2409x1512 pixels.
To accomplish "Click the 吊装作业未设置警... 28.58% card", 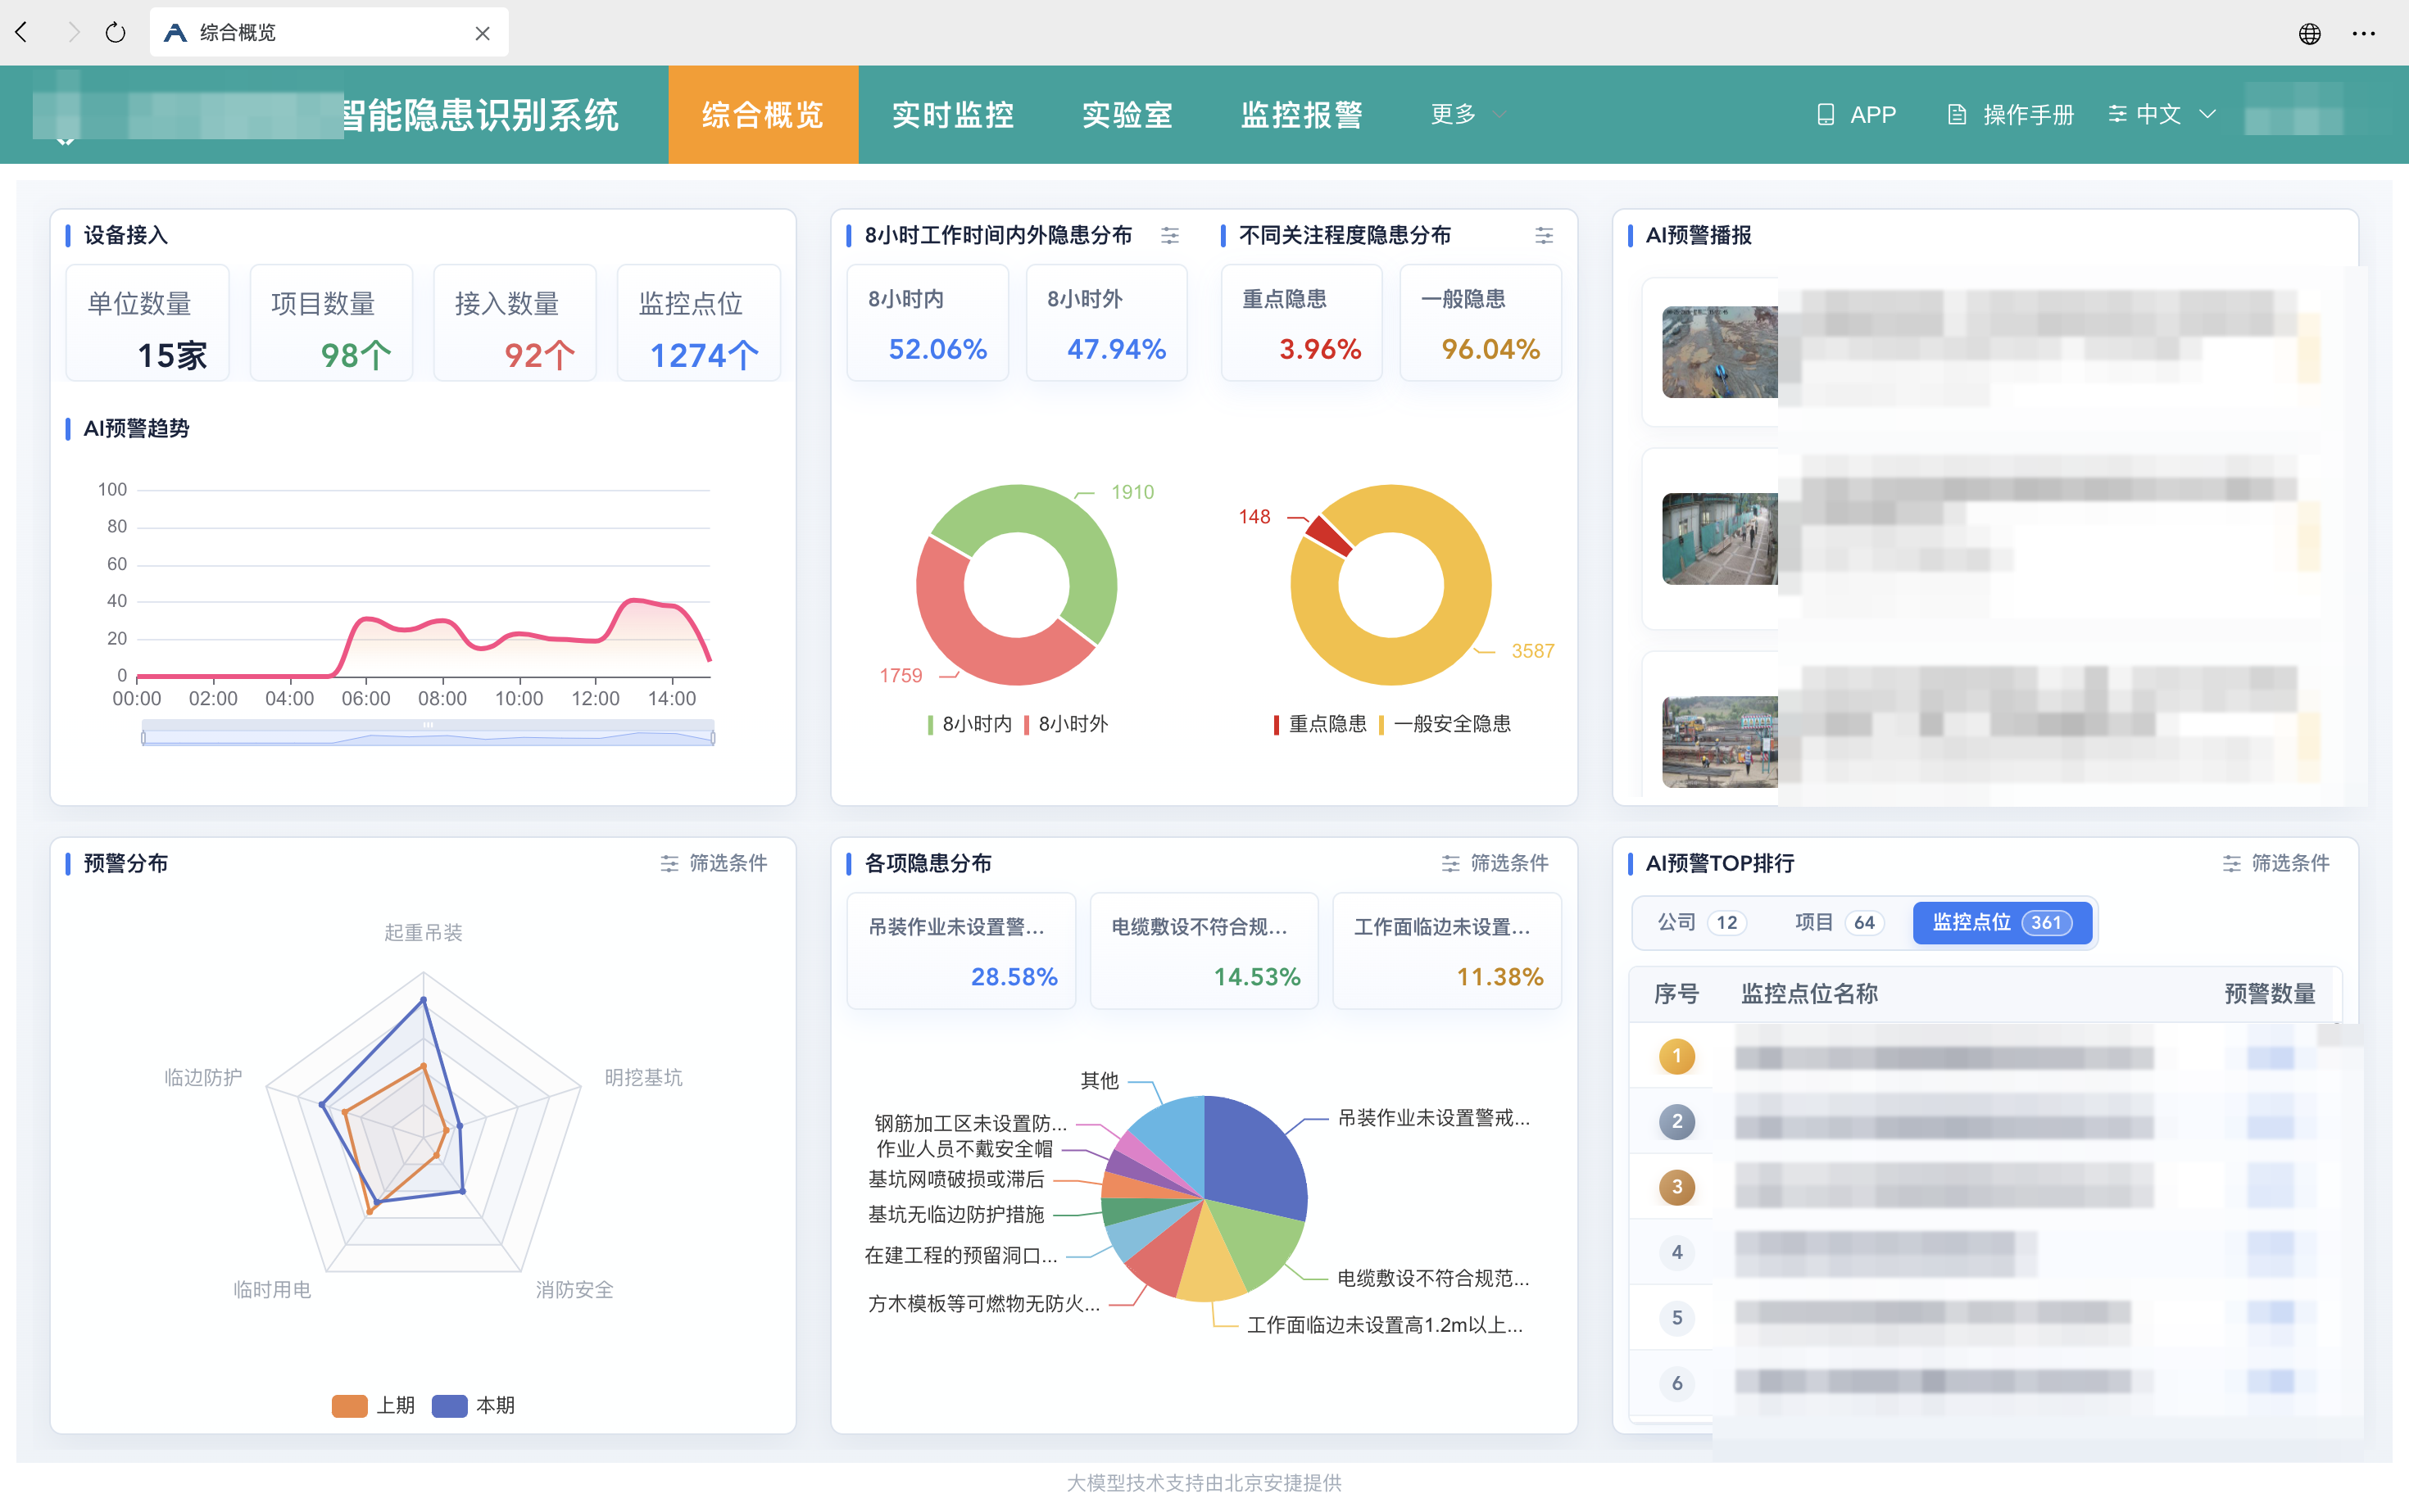I will pyautogui.click(x=961, y=951).
